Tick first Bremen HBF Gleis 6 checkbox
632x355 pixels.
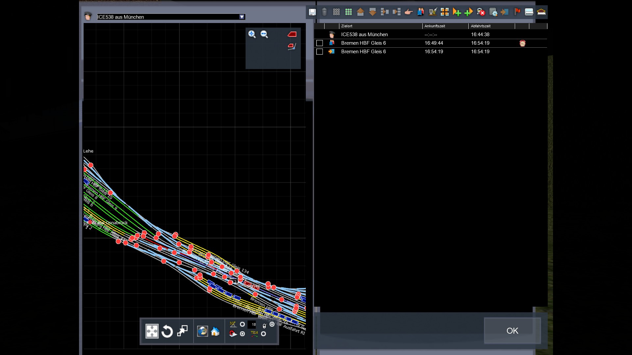pyautogui.click(x=319, y=43)
